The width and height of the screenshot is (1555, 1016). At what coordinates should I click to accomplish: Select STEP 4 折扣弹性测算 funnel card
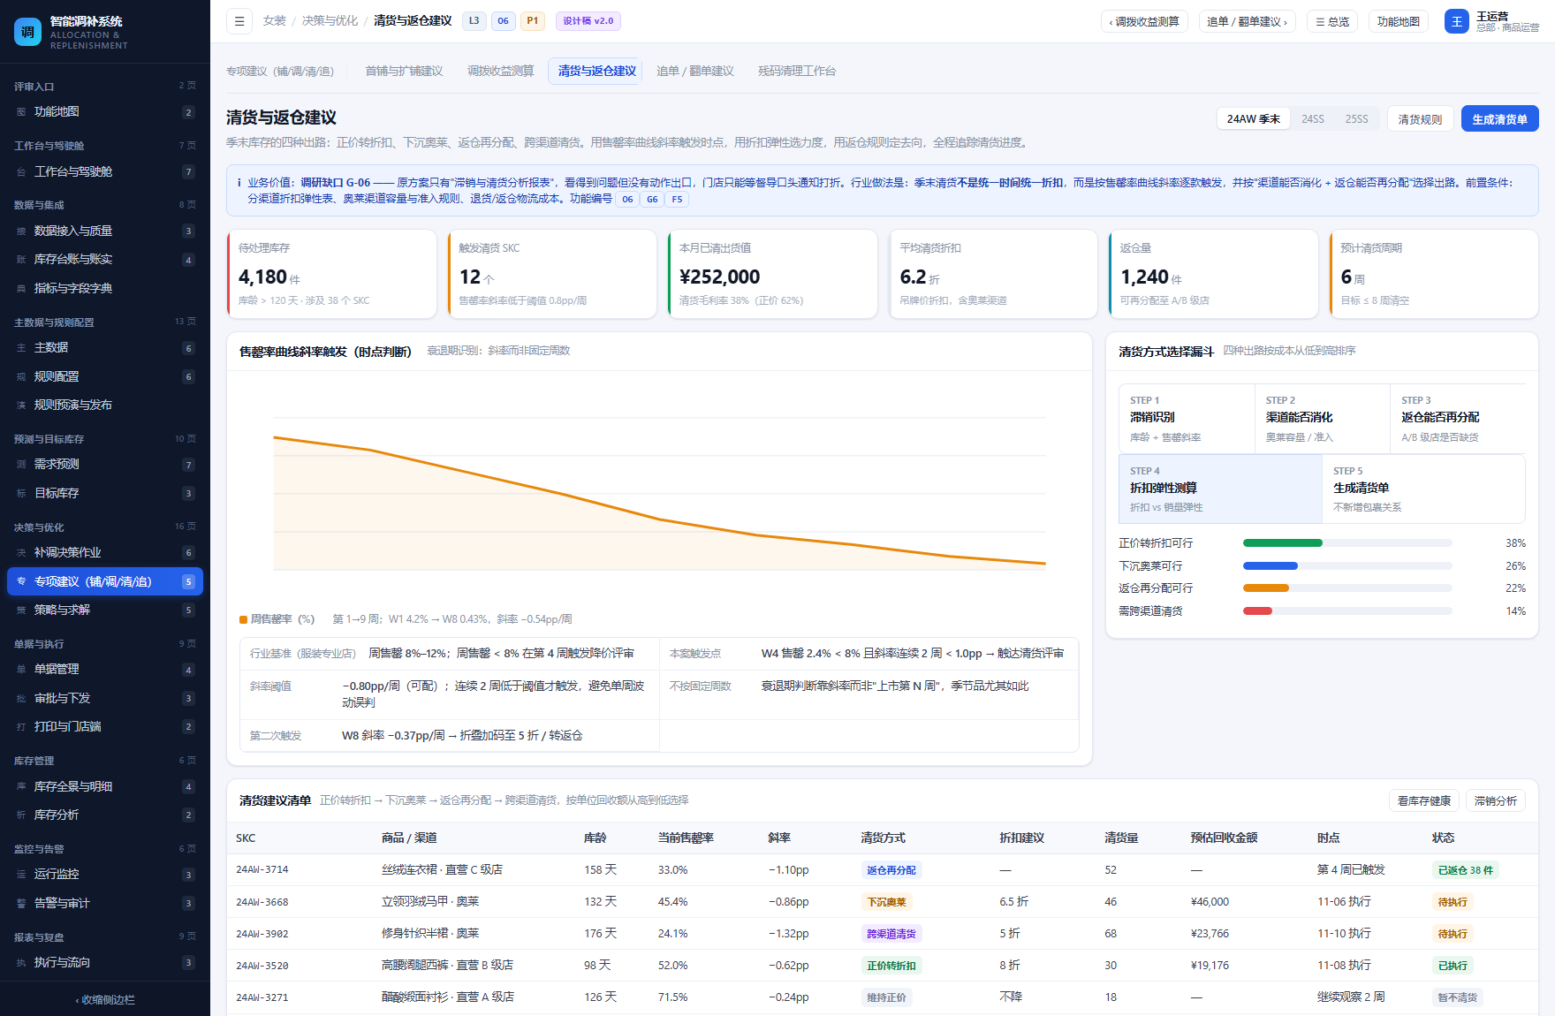pyautogui.click(x=1220, y=489)
